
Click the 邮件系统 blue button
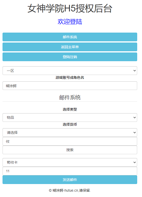point(70,37)
